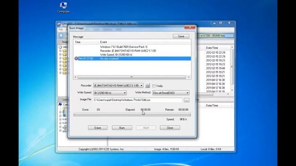Open the Computer desktop icon
Screen dimensions: 296x166
point(63,7)
